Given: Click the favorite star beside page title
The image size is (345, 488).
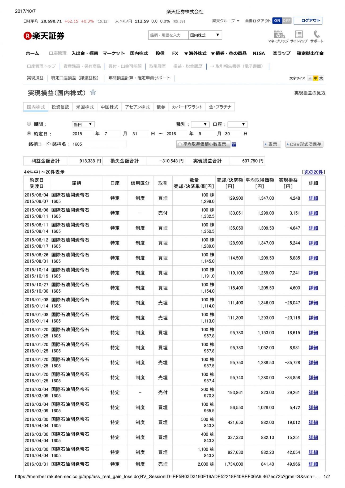Looking at the screenshot, I should pyautogui.click(x=93, y=92).
